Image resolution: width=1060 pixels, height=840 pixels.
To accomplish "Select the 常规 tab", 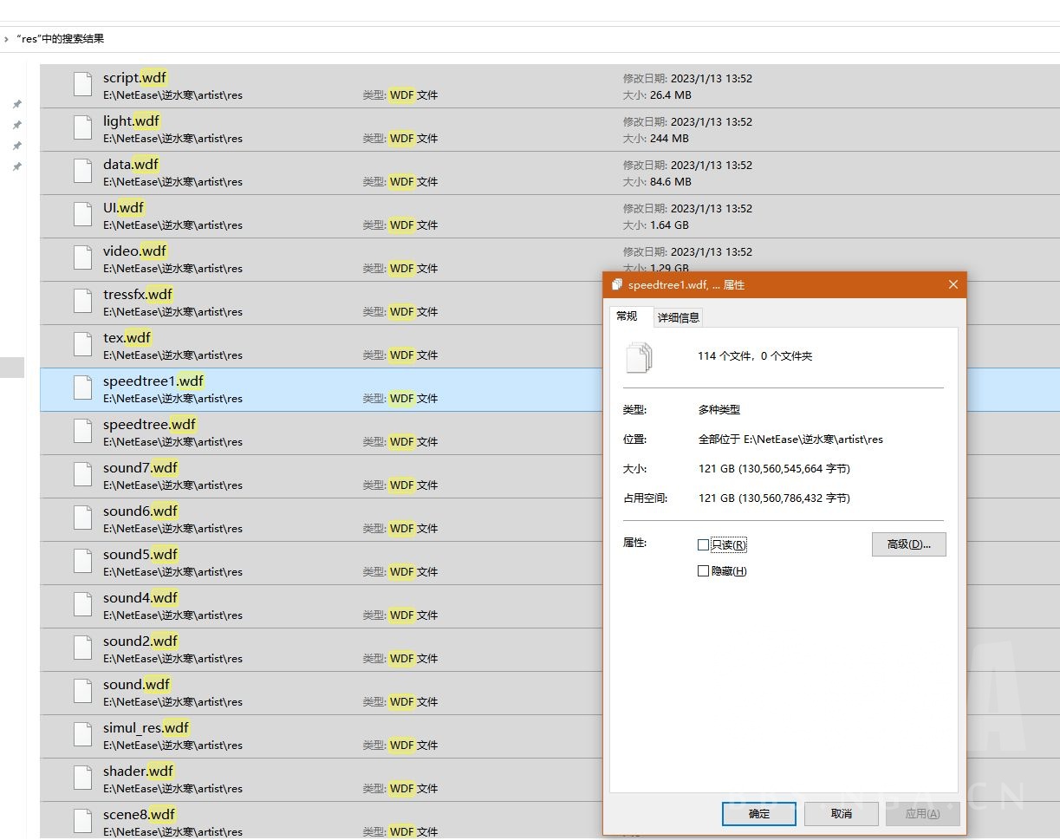I will coord(627,316).
